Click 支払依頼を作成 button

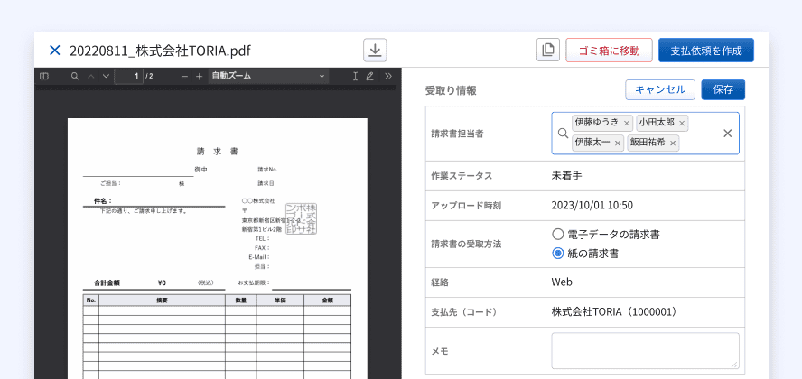[706, 50]
